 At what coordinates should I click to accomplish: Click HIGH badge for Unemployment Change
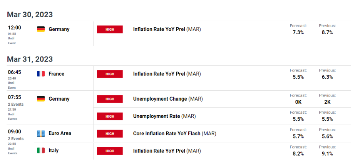point(110,99)
